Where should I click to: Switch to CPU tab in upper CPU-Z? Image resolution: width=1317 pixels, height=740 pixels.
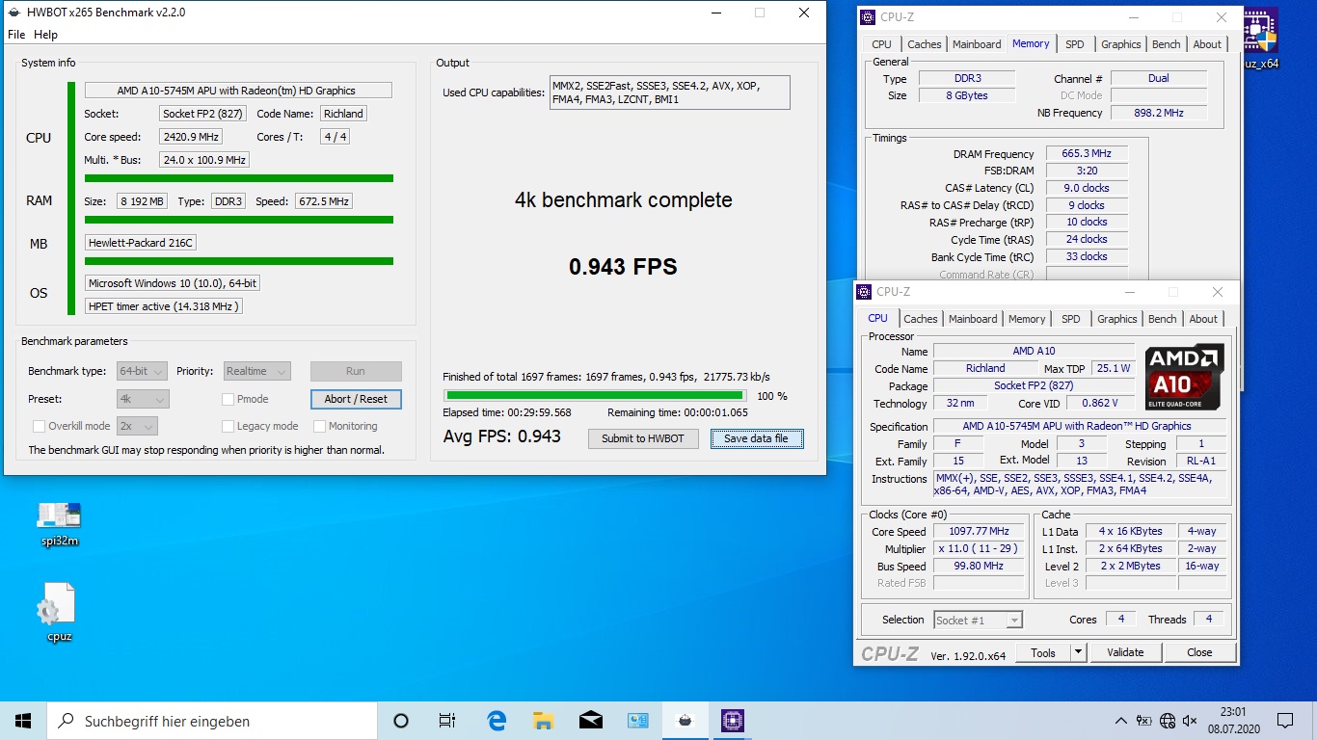tap(881, 44)
